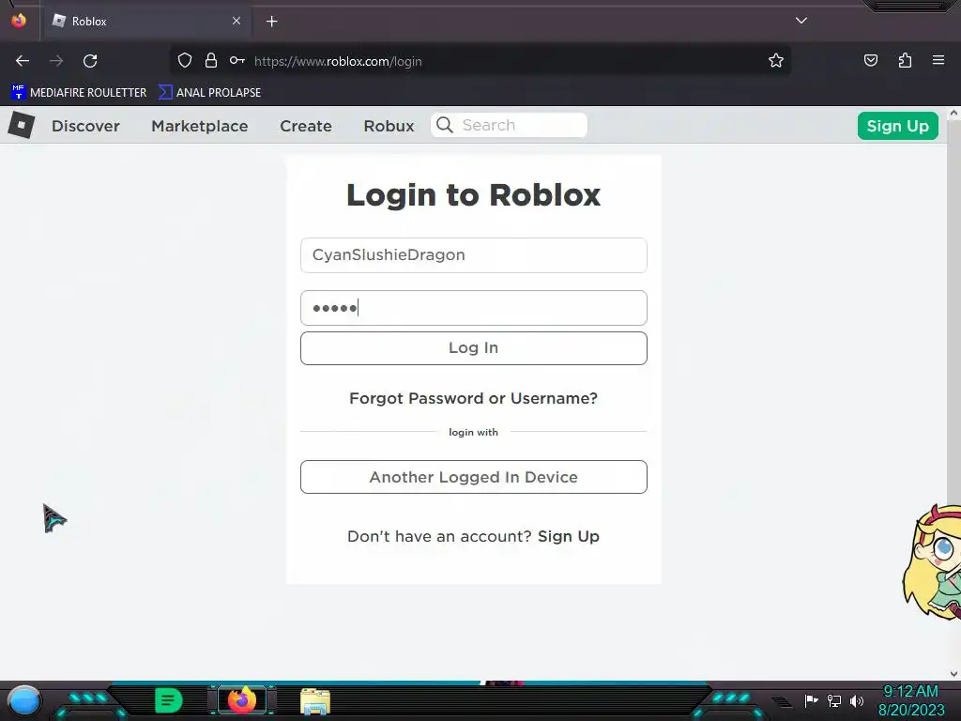Screen dimensions: 961x721
Task: Click the volume speaker tray icon
Action: point(856,700)
